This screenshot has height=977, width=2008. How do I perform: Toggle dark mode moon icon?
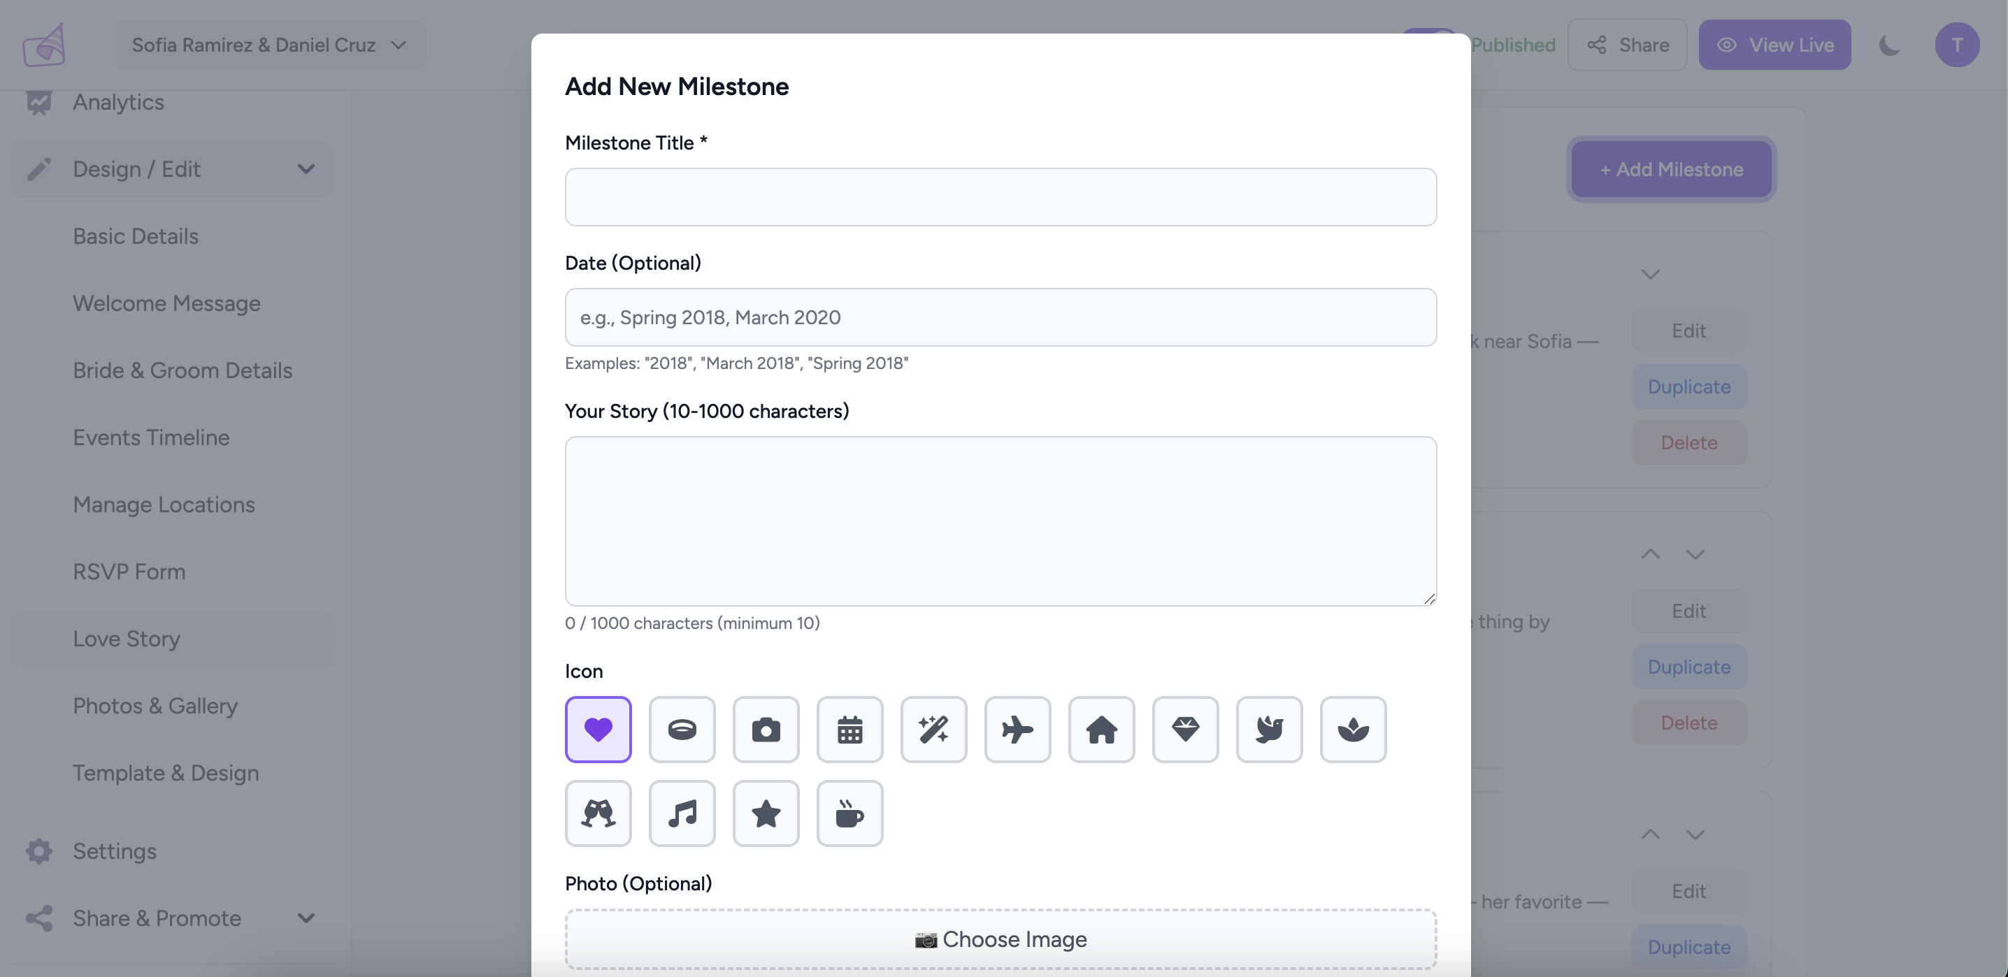(1890, 45)
